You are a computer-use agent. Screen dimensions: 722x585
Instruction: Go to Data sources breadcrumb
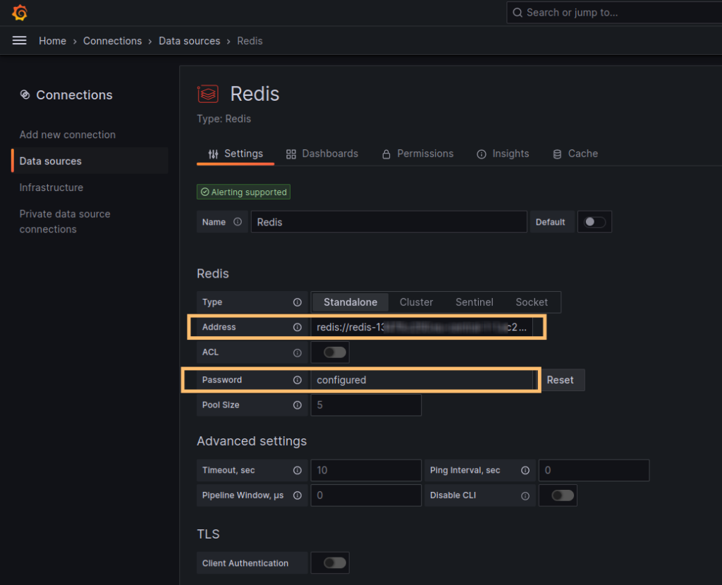pyautogui.click(x=189, y=41)
